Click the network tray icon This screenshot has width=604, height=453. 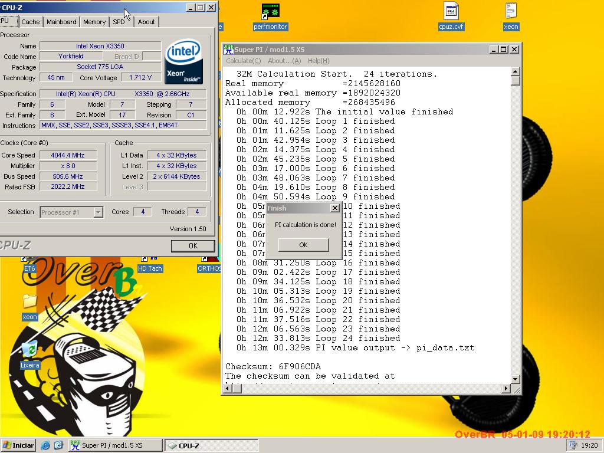pos(573,445)
